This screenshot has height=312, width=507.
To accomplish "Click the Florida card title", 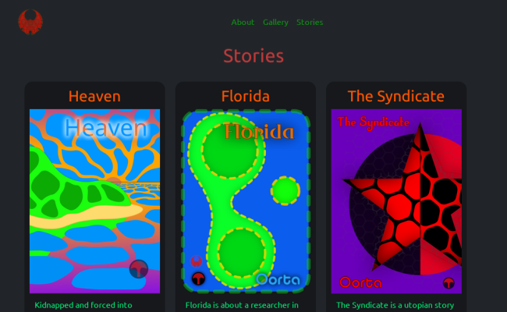I will point(246,96).
